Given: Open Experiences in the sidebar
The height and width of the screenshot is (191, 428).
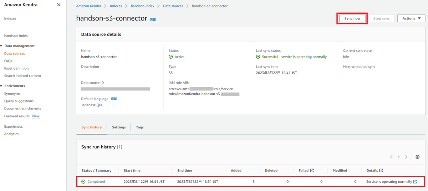Looking at the screenshot, I should pyautogui.click(x=13, y=127).
